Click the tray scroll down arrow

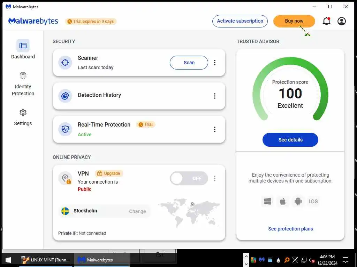246,264
